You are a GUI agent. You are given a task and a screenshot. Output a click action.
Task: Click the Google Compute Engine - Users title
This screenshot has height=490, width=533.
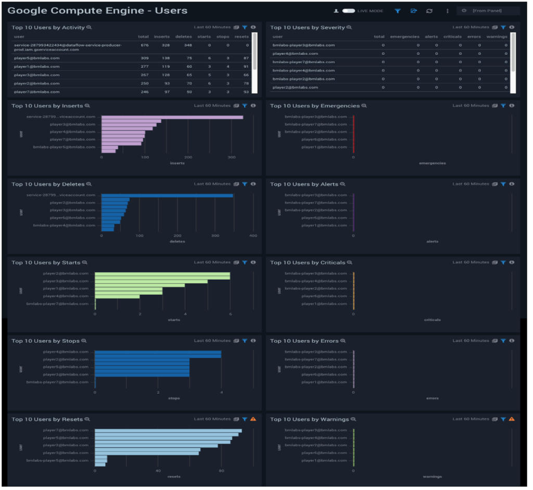(x=98, y=11)
